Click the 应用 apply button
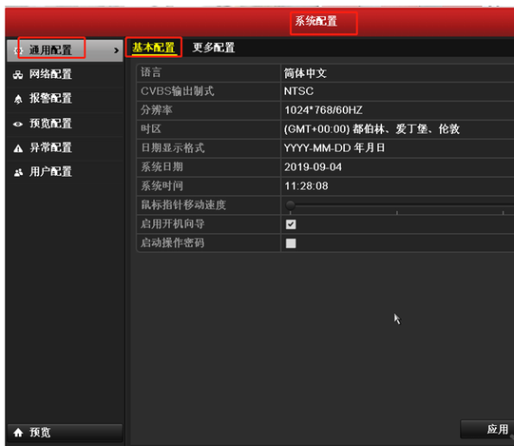The height and width of the screenshot is (446, 514). pos(487,429)
